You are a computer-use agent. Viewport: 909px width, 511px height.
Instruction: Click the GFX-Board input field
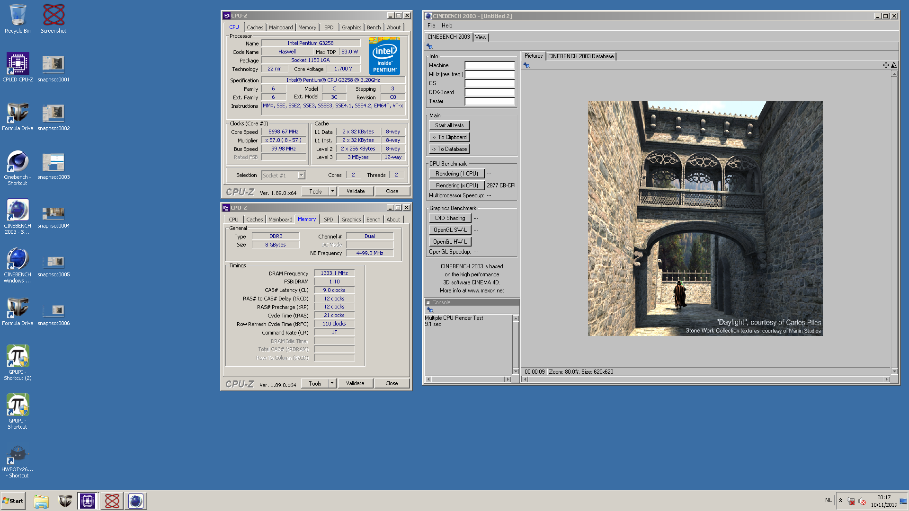coord(490,92)
